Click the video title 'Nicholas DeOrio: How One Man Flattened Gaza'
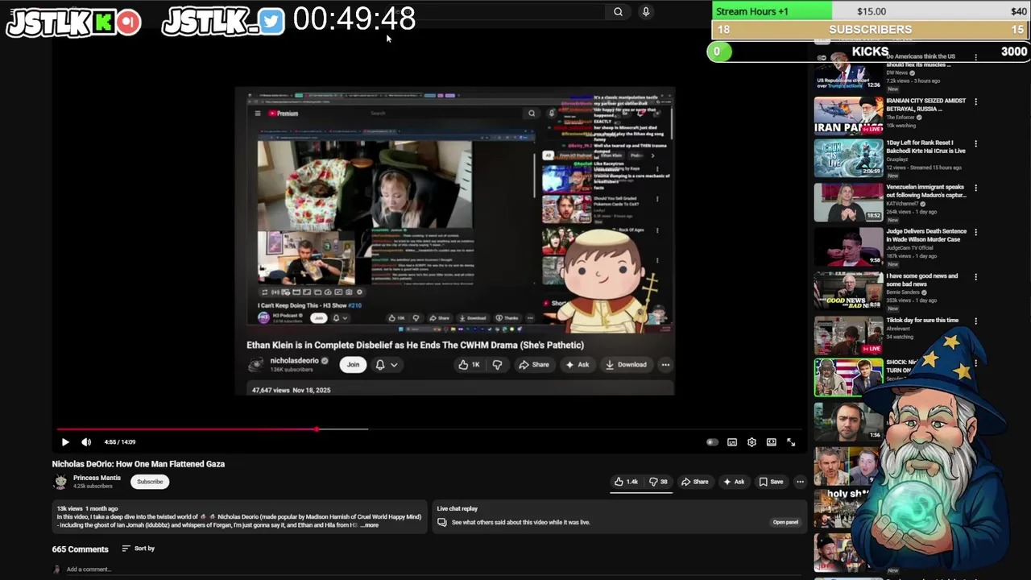 [139, 464]
